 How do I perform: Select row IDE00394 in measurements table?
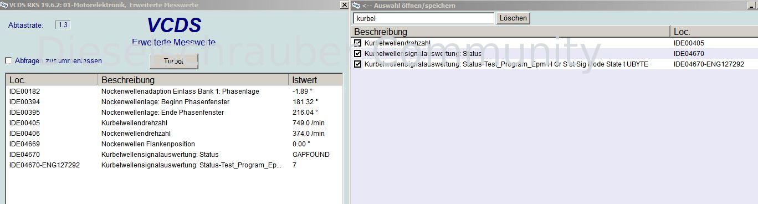[174, 102]
